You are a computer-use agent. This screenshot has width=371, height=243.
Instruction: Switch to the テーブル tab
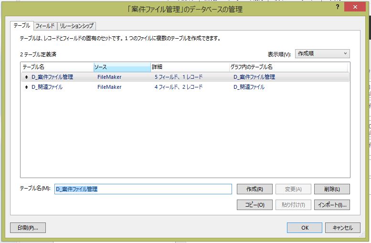[x=22, y=26]
